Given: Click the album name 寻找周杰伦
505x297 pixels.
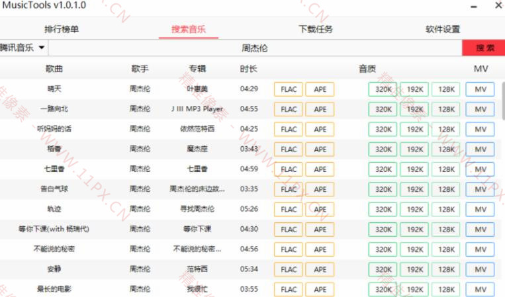Looking at the screenshot, I should (x=197, y=209).
